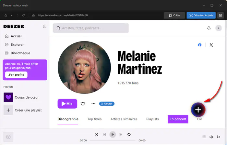227x145 pixels.
Task: Skip to previous track
Action: (x=104, y=134)
